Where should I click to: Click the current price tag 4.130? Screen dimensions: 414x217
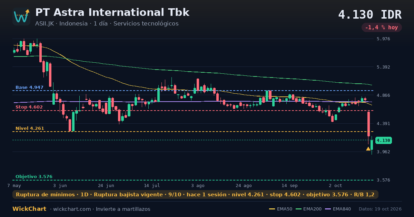coord(383,141)
